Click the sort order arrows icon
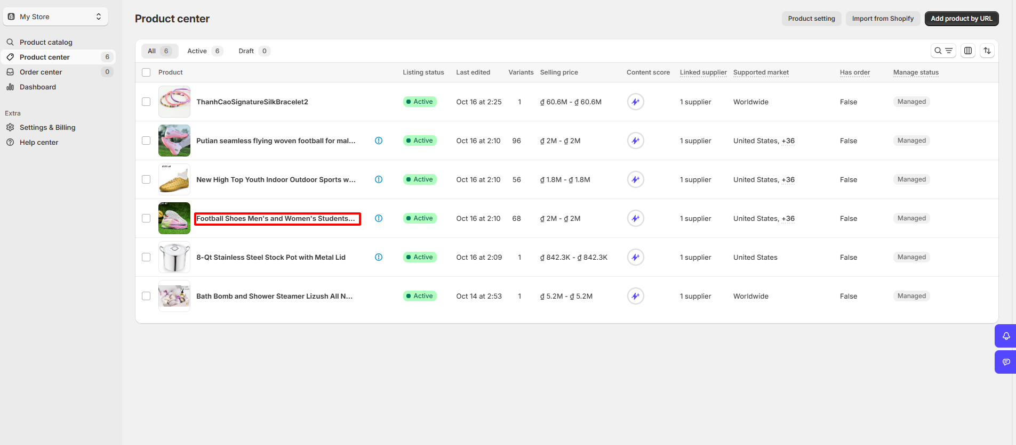 point(987,51)
